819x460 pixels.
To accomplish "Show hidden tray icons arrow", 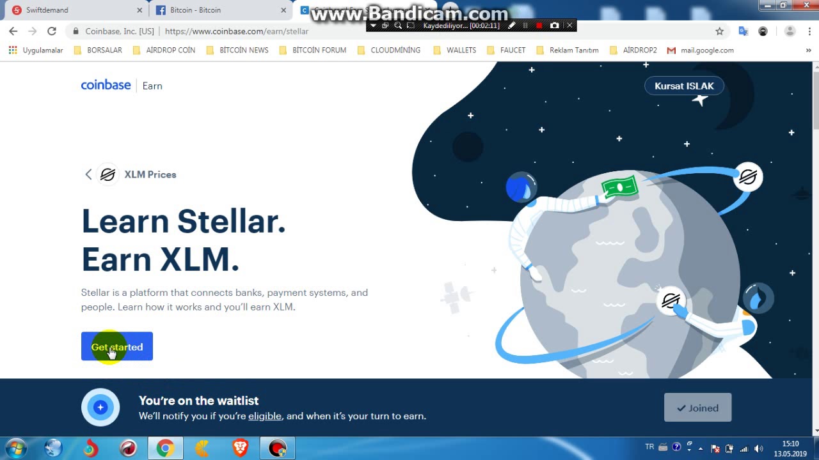I will click(x=701, y=448).
